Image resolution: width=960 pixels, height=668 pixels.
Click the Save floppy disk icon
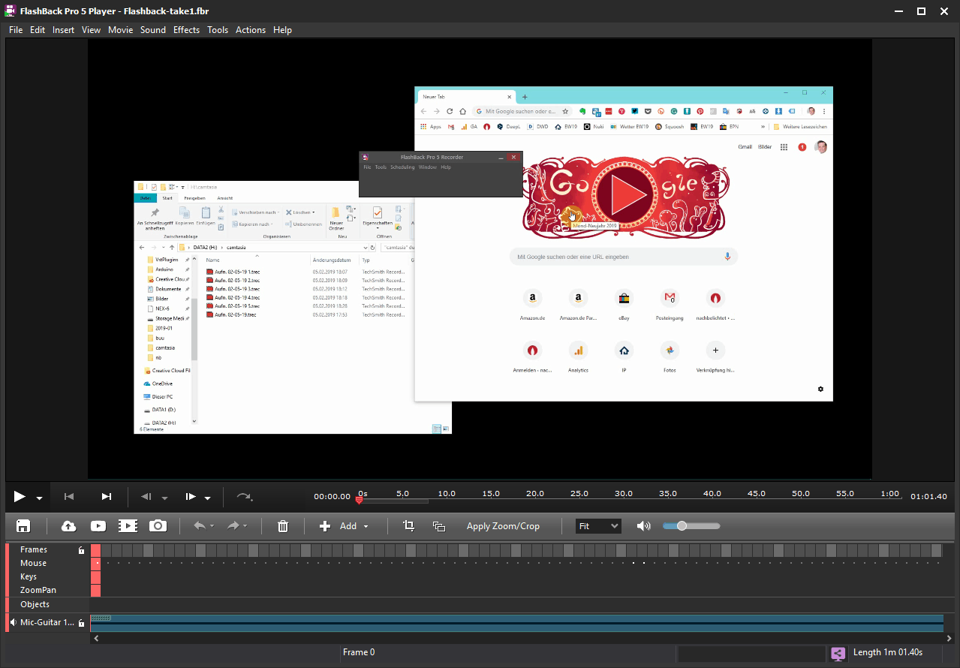pos(23,526)
